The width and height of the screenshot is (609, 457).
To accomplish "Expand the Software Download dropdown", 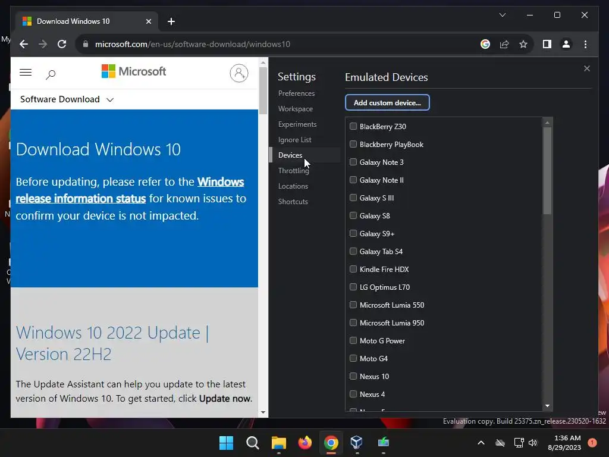I will coord(67,99).
